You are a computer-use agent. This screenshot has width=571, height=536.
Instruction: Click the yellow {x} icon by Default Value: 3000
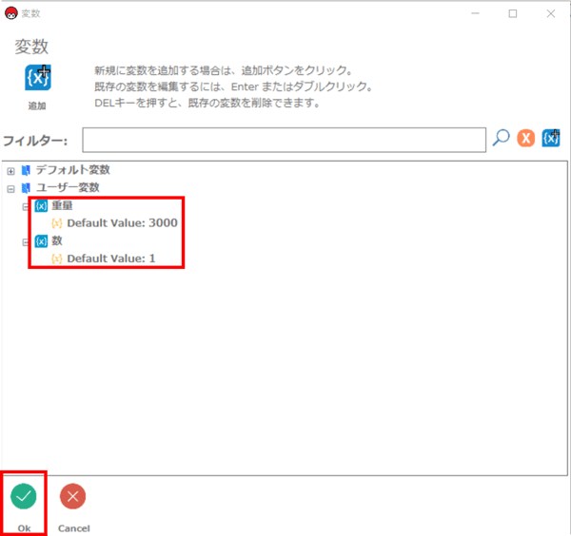[57, 223]
